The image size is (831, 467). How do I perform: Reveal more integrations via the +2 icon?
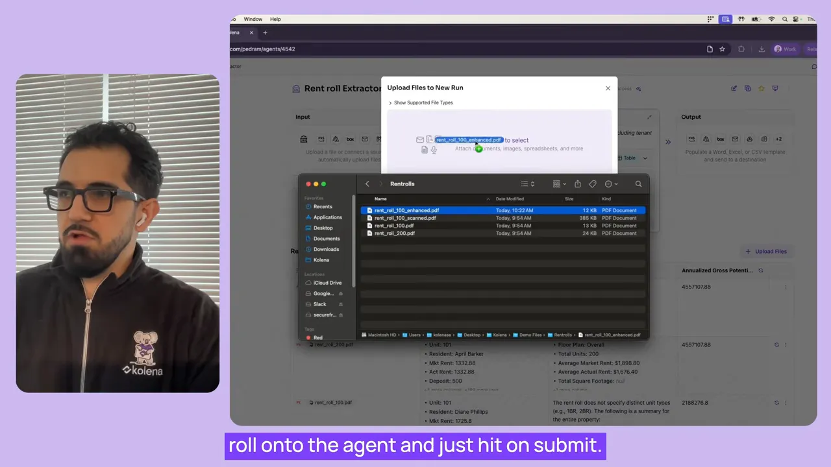[780, 139]
